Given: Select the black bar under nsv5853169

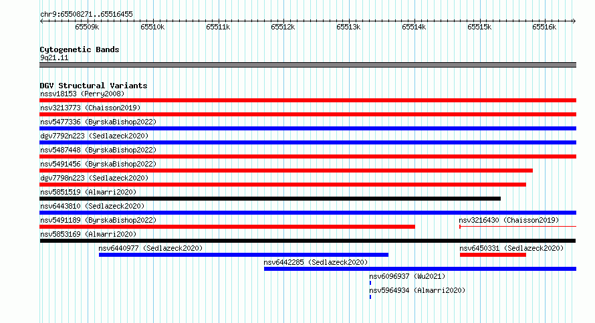Looking at the screenshot, I should 308,241.
